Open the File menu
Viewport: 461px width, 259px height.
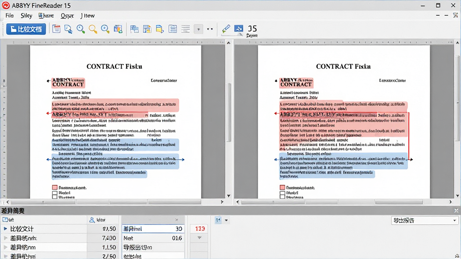[x=9, y=16]
